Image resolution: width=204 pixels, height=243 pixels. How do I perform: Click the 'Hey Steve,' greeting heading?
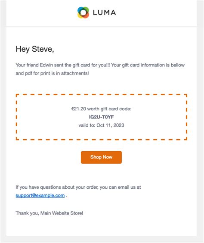click(x=35, y=49)
